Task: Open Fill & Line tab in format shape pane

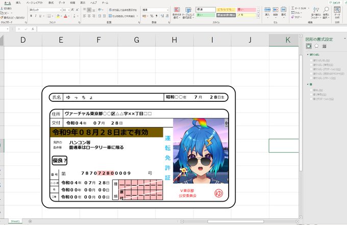Action: pos(309,46)
